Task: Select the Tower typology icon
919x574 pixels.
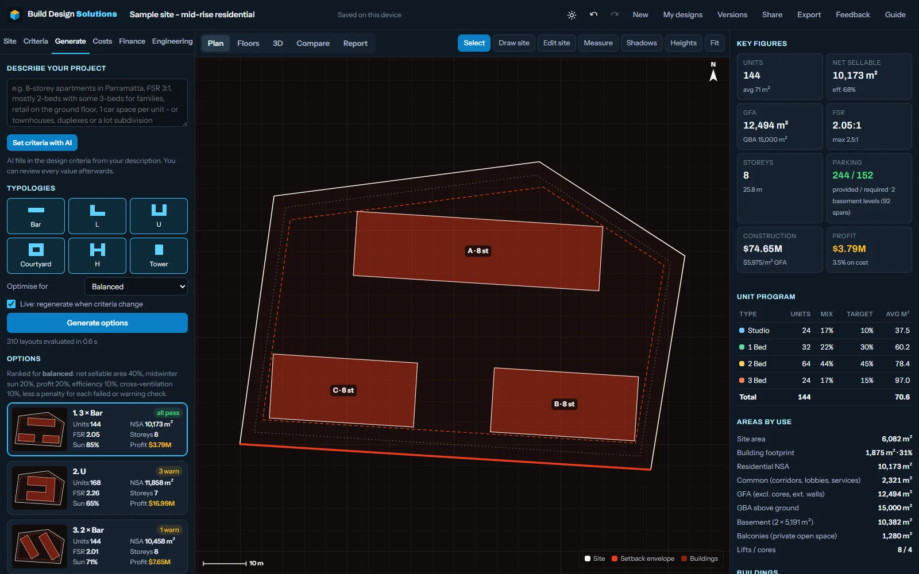Action: [159, 255]
